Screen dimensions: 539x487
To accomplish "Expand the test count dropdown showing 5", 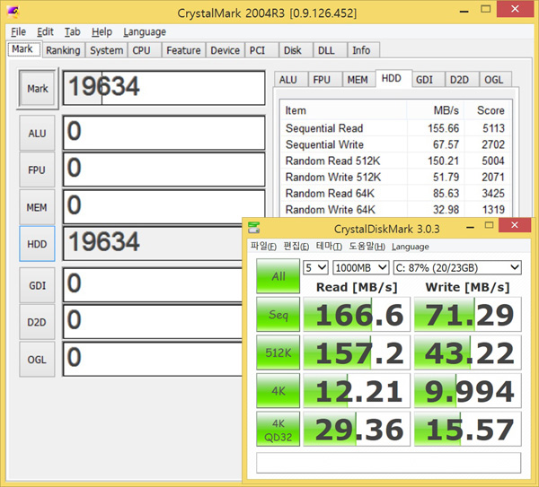I will pyautogui.click(x=315, y=267).
